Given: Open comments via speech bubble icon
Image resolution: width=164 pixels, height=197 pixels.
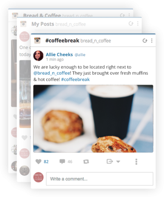Looking at the screenshot, I should tap(62, 162).
